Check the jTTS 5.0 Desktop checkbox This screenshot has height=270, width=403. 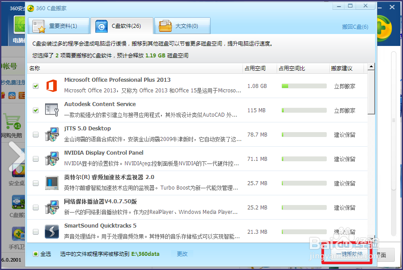(36, 134)
